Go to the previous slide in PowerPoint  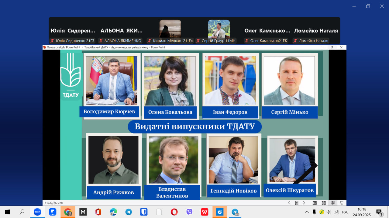coord(289,203)
